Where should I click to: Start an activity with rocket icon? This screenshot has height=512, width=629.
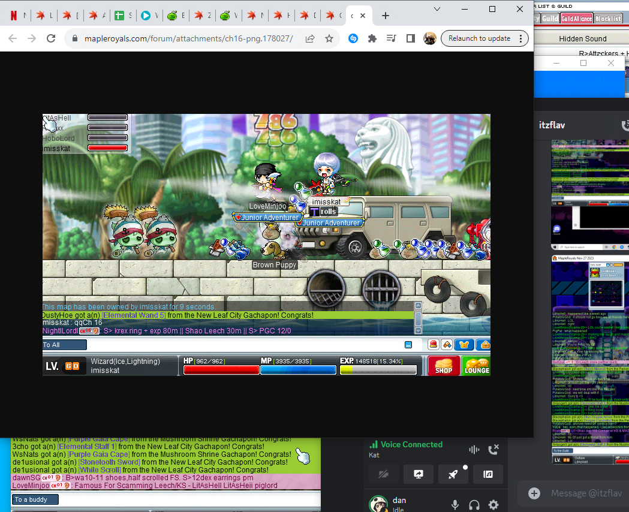coord(453,474)
